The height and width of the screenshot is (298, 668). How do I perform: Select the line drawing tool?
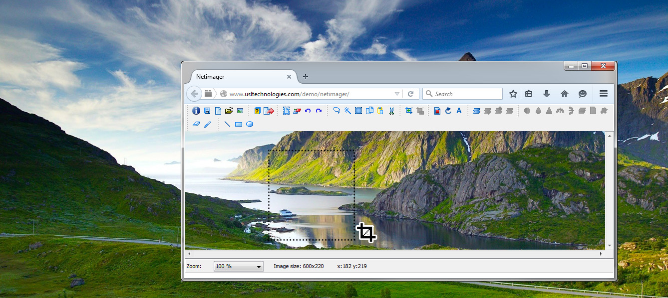click(x=227, y=124)
